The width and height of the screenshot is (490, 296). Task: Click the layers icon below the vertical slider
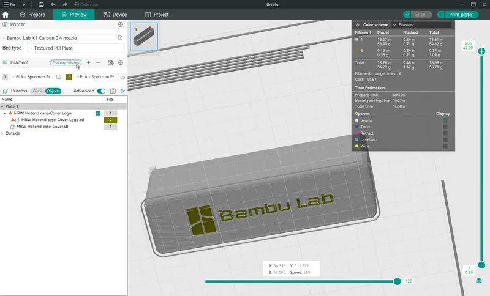click(479, 281)
